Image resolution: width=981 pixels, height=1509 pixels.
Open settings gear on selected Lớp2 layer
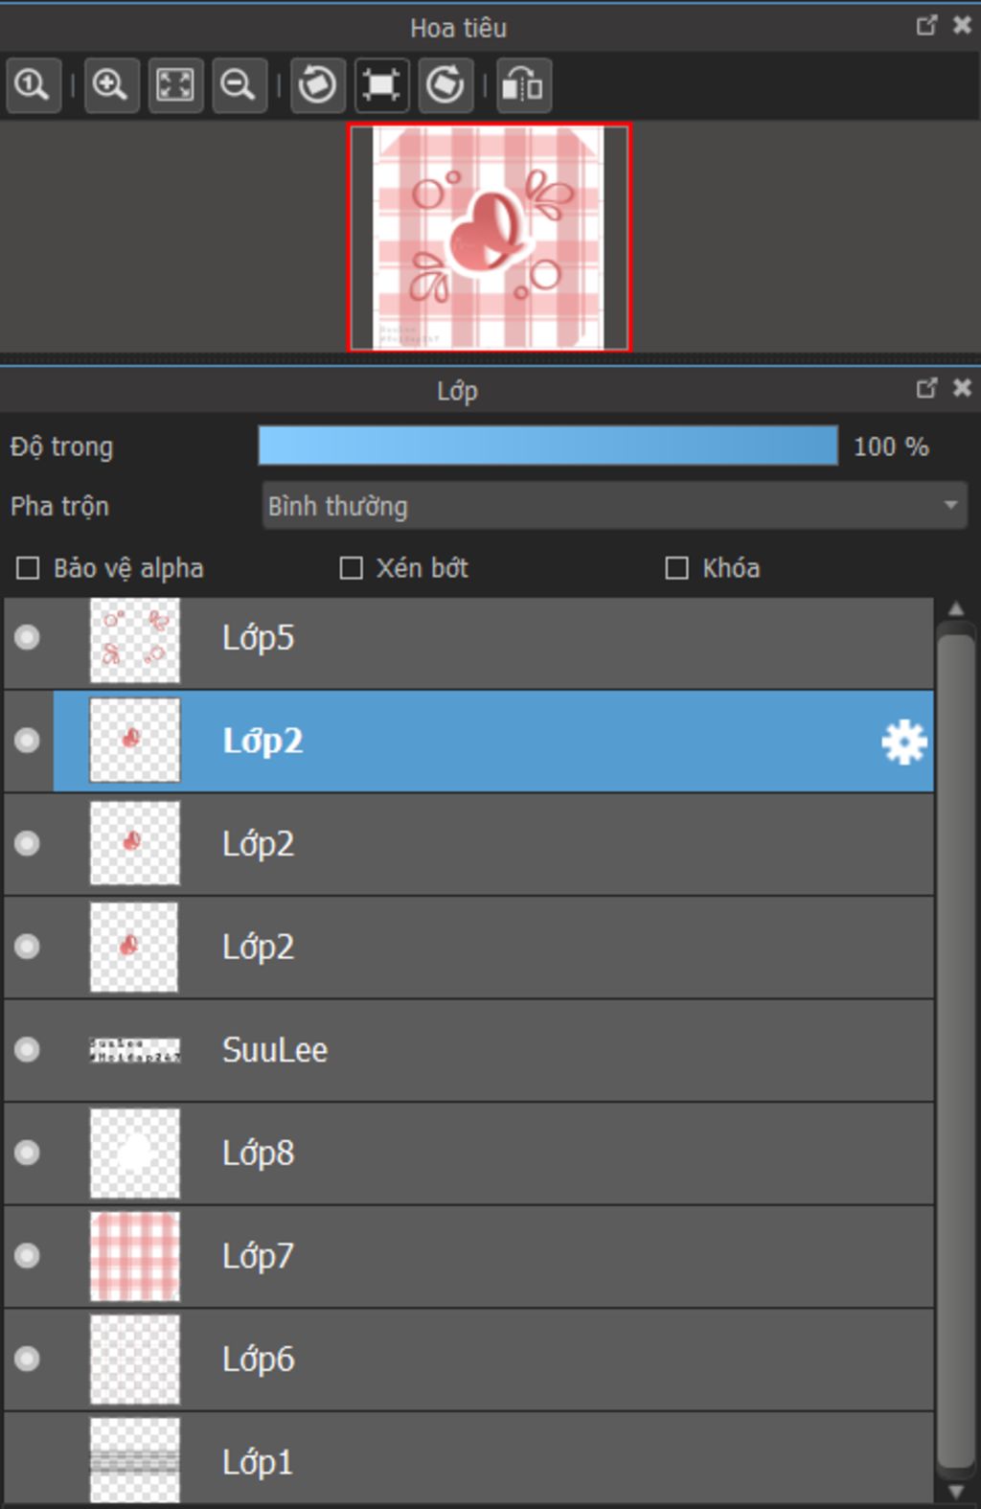[x=904, y=742]
